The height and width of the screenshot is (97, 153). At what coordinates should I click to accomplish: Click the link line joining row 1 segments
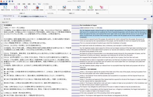point(76,25)
